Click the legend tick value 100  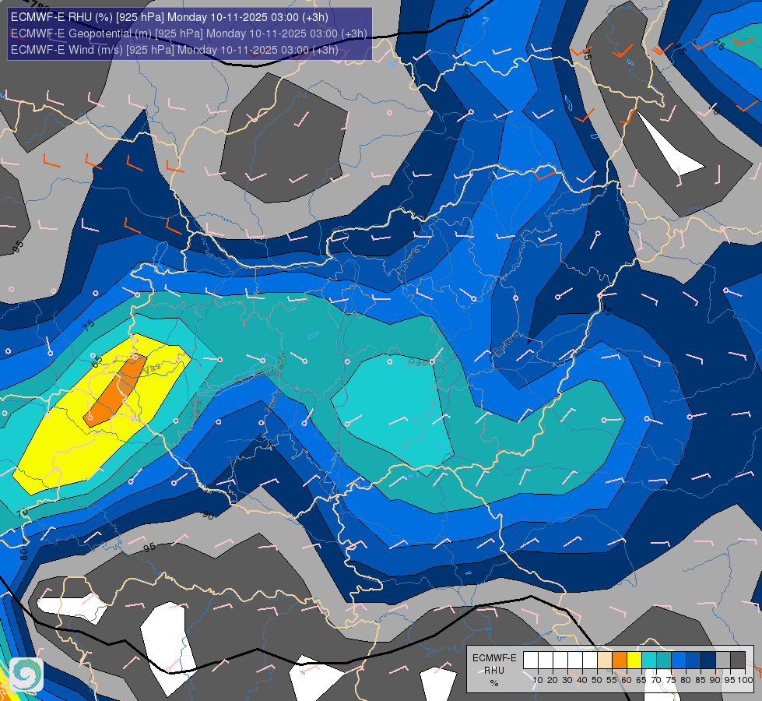(745, 680)
